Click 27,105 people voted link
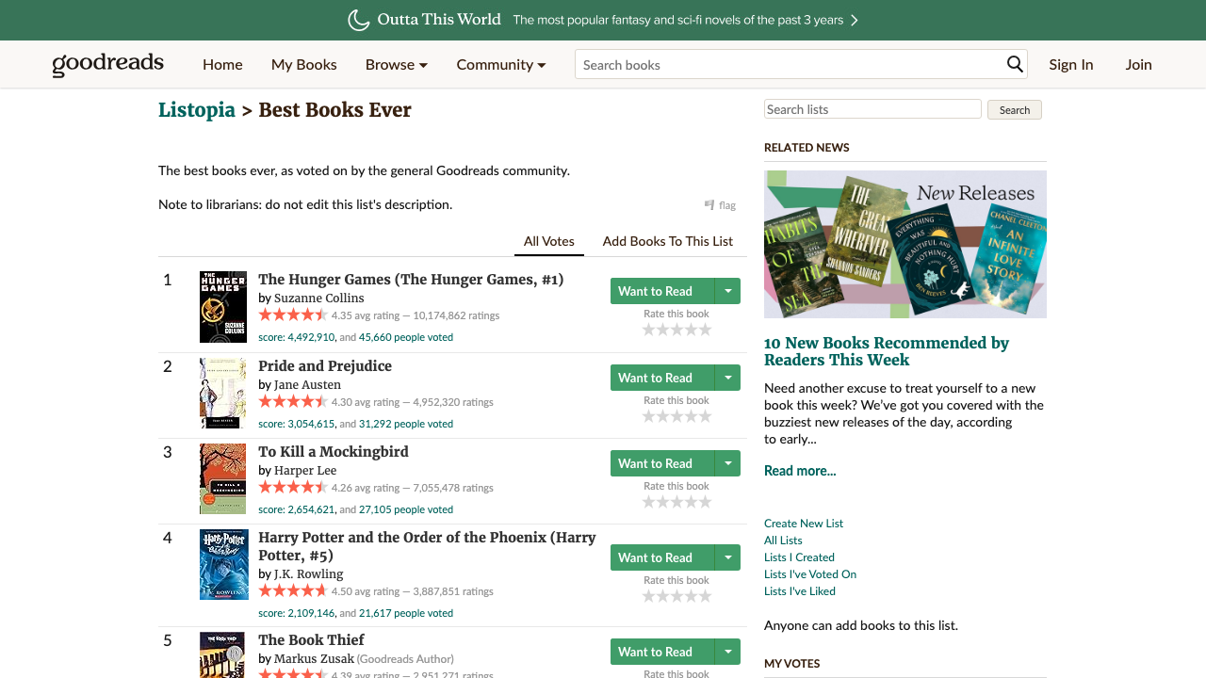This screenshot has width=1206, height=678. pyautogui.click(x=406, y=509)
